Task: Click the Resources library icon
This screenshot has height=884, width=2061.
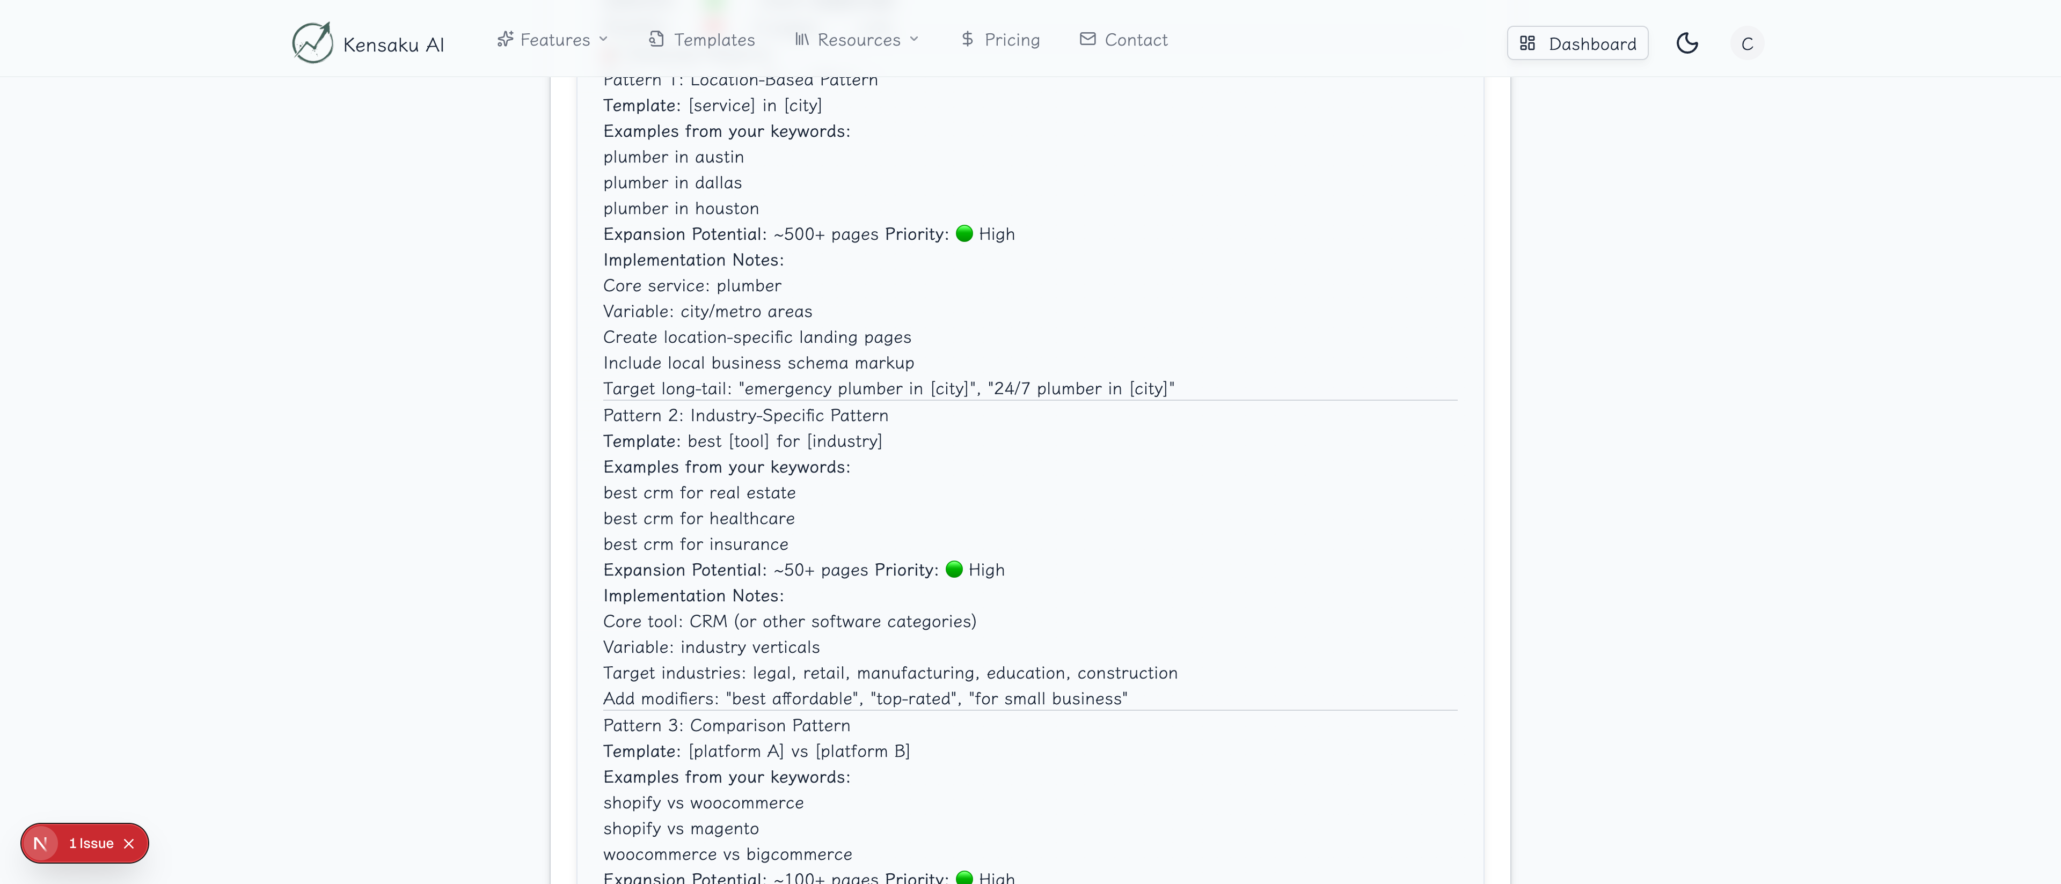Action: [802, 39]
